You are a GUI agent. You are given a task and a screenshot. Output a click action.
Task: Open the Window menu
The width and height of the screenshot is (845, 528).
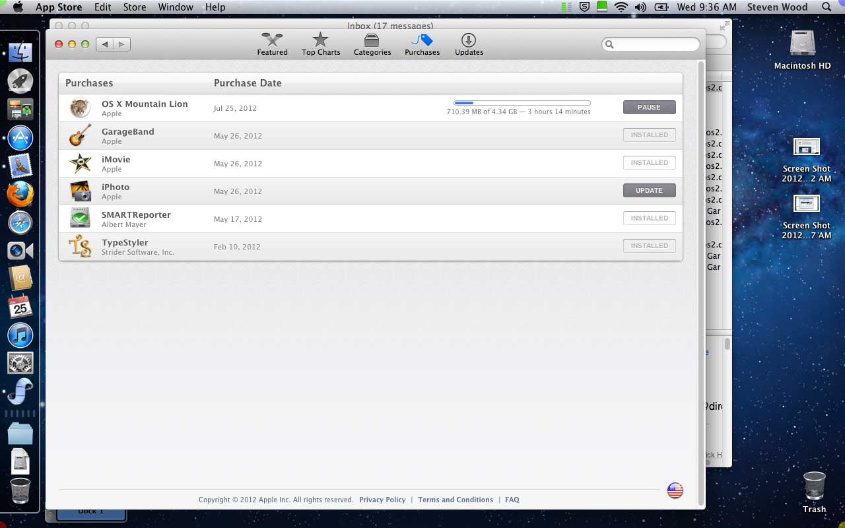tap(176, 7)
